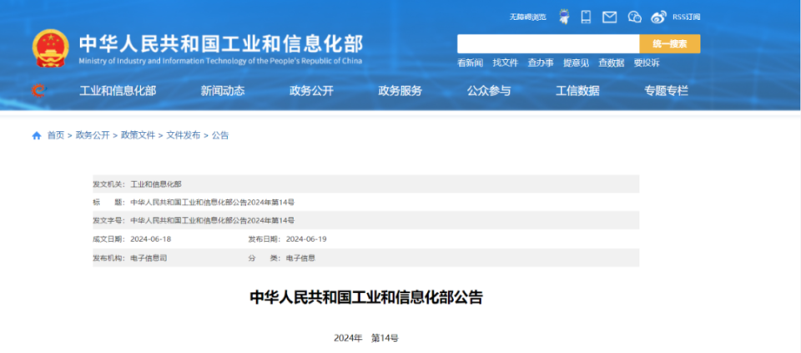801x353 pixels.
Task: Click the text 2024年 第14号 under heading
Action: (x=365, y=338)
